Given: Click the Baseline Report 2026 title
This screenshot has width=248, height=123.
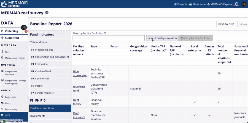Looking at the screenshot, I should 51,24.
